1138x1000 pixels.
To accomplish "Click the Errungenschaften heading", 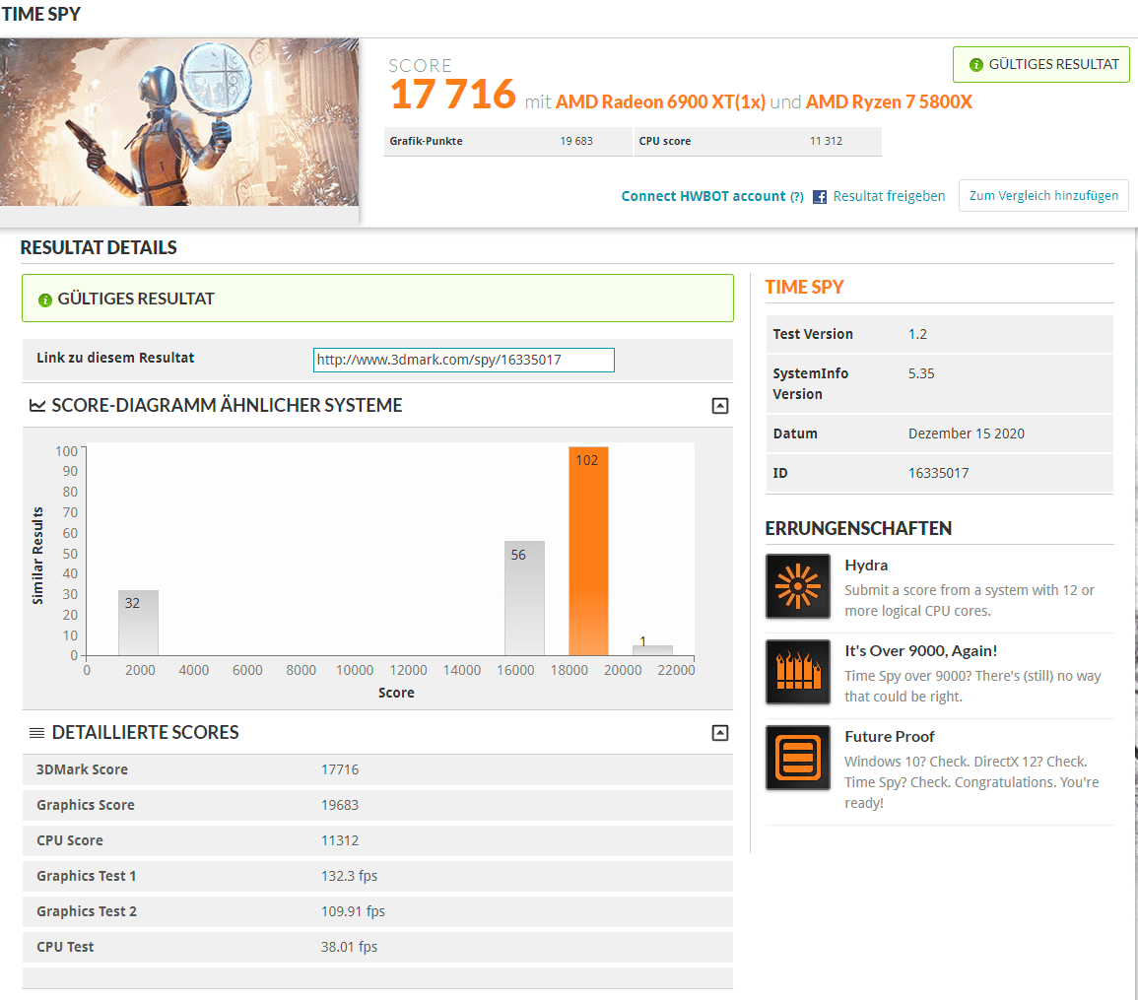I will click(x=858, y=528).
